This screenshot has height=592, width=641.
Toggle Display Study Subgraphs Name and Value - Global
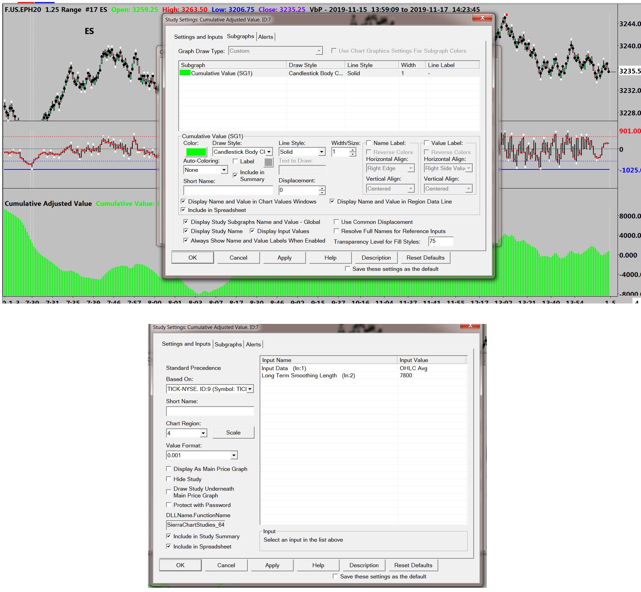click(186, 222)
